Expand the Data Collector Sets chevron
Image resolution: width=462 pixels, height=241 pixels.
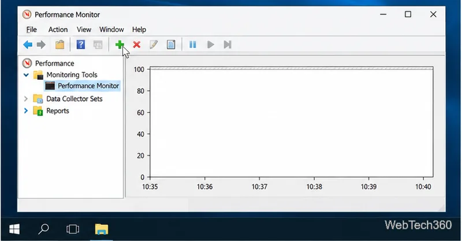pyautogui.click(x=26, y=99)
